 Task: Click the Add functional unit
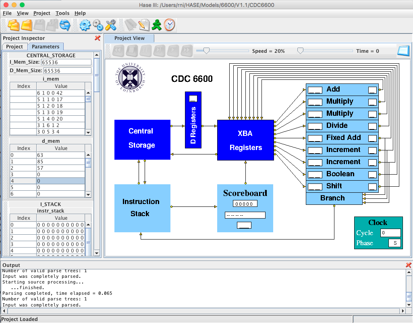pyautogui.click(x=342, y=90)
